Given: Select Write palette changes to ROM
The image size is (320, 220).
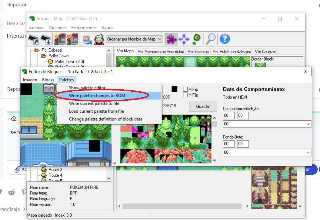Looking at the screenshot, I should coord(97,96).
